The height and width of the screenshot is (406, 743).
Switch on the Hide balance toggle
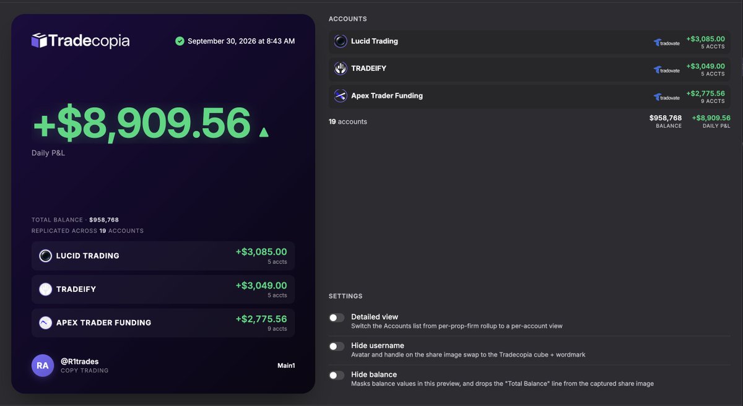click(336, 375)
